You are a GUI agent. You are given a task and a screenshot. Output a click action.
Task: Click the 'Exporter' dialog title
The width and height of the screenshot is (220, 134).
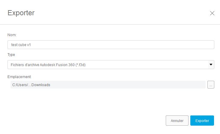click(x=21, y=13)
